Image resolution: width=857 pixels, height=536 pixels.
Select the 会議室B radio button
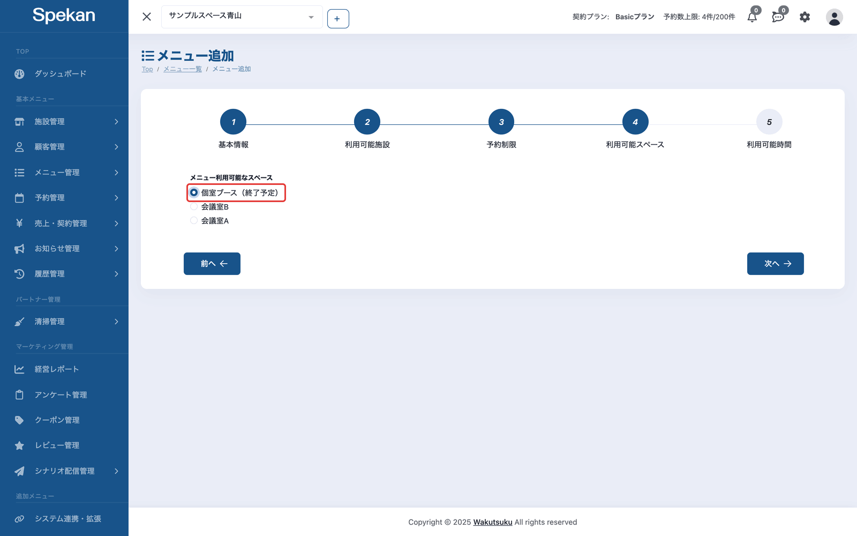pos(194,206)
